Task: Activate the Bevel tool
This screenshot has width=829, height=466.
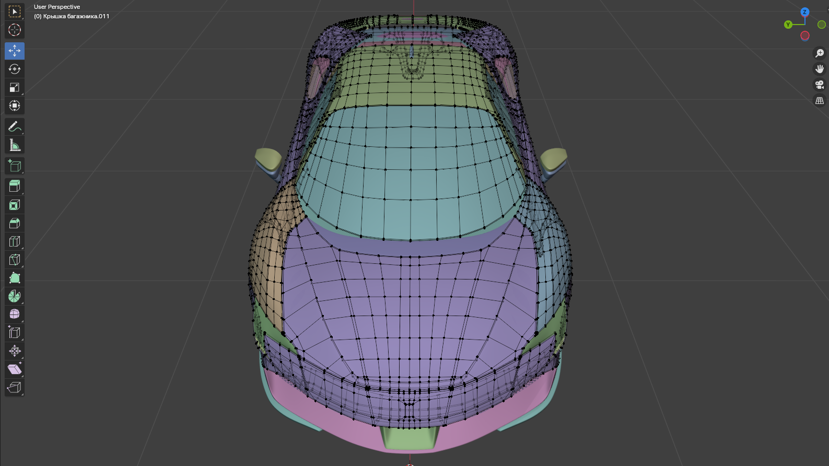Action: tap(15, 223)
